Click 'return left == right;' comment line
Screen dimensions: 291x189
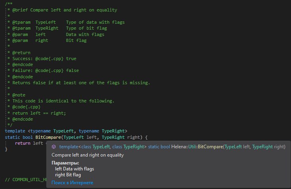click(39, 113)
